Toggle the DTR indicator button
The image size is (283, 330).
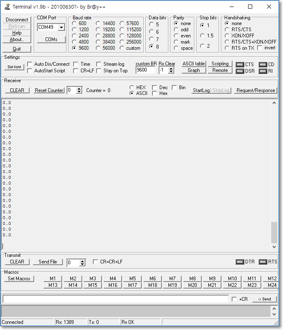(240, 262)
